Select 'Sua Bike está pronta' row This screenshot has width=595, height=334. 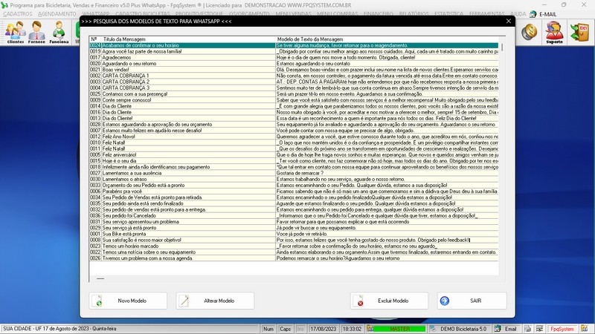(294, 234)
